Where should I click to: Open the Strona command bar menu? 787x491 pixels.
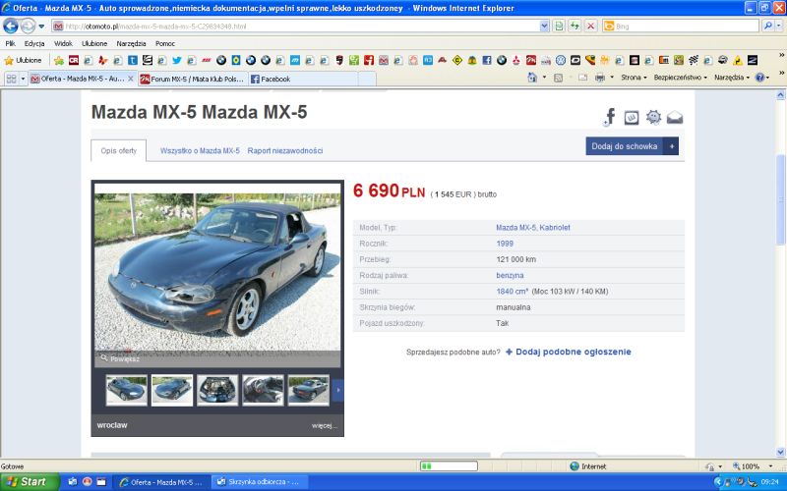pyautogui.click(x=634, y=78)
